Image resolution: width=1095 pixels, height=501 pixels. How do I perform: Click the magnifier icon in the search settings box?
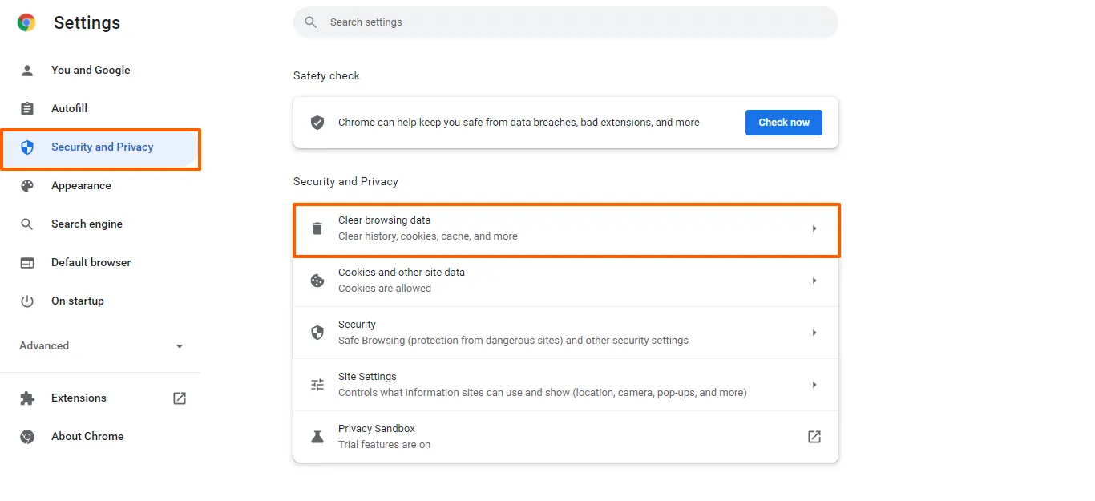pos(311,22)
